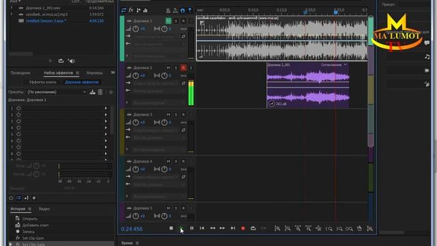437x246 pixels.
Task: Click the pan knob of Дорожка 2
Action: (164, 75)
